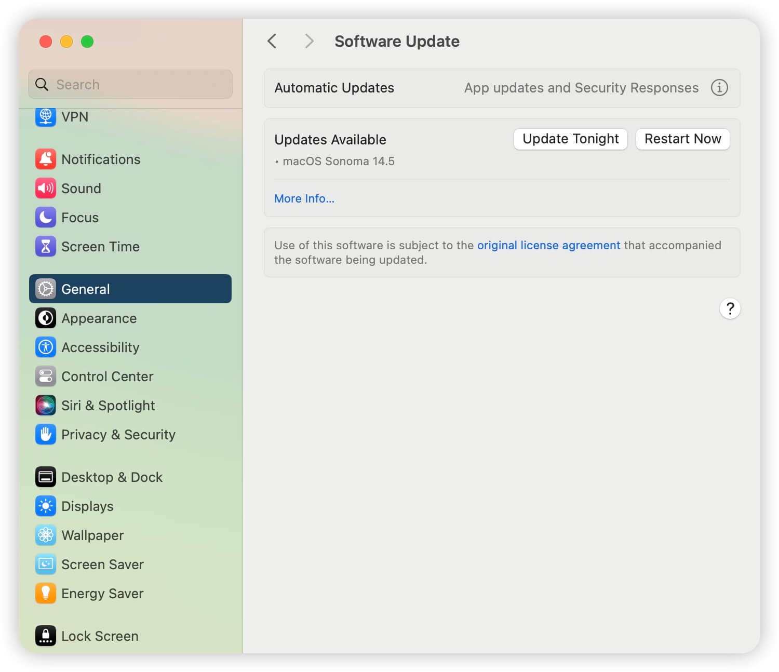Go back with the left chevron
Image resolution: width=779 pixels, height=672 pixels.
272,41
